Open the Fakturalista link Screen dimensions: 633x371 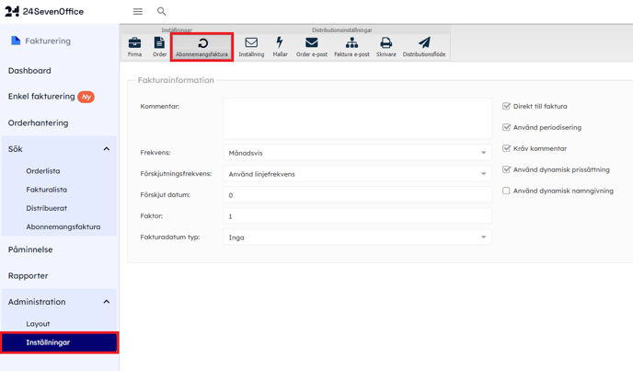(46, 190)
